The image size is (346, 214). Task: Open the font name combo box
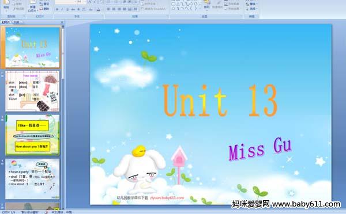point(66,2)
